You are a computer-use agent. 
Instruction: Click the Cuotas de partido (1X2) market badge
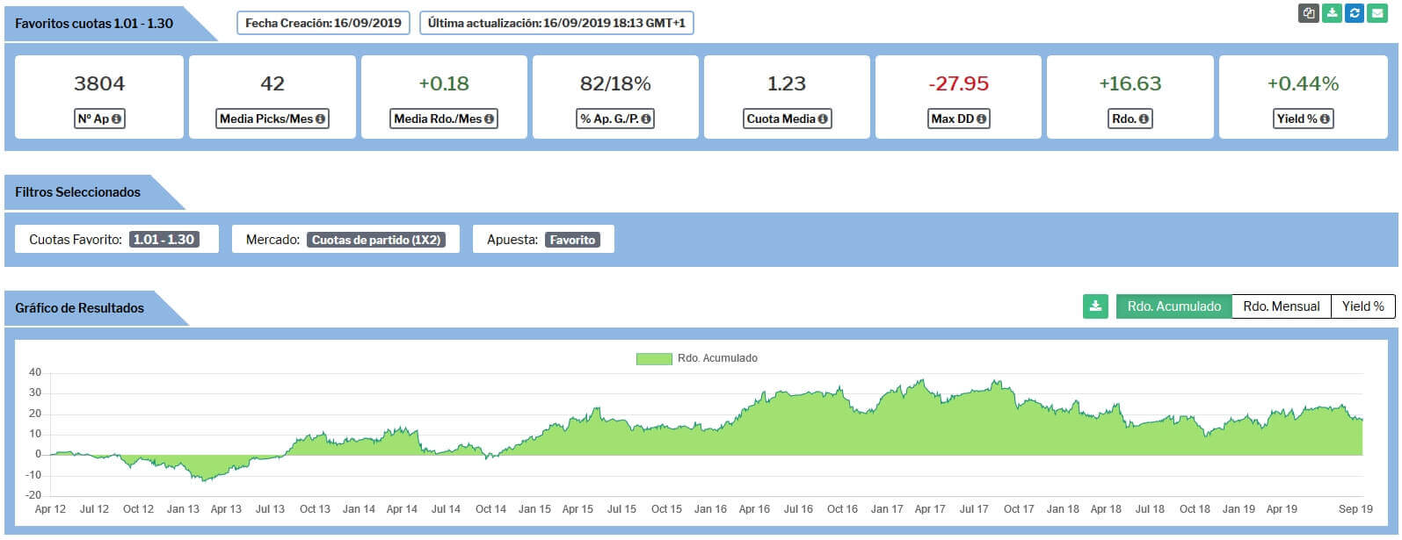tap(376, 240)
